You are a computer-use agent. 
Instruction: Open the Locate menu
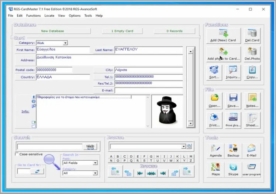(x=49, y=16)
